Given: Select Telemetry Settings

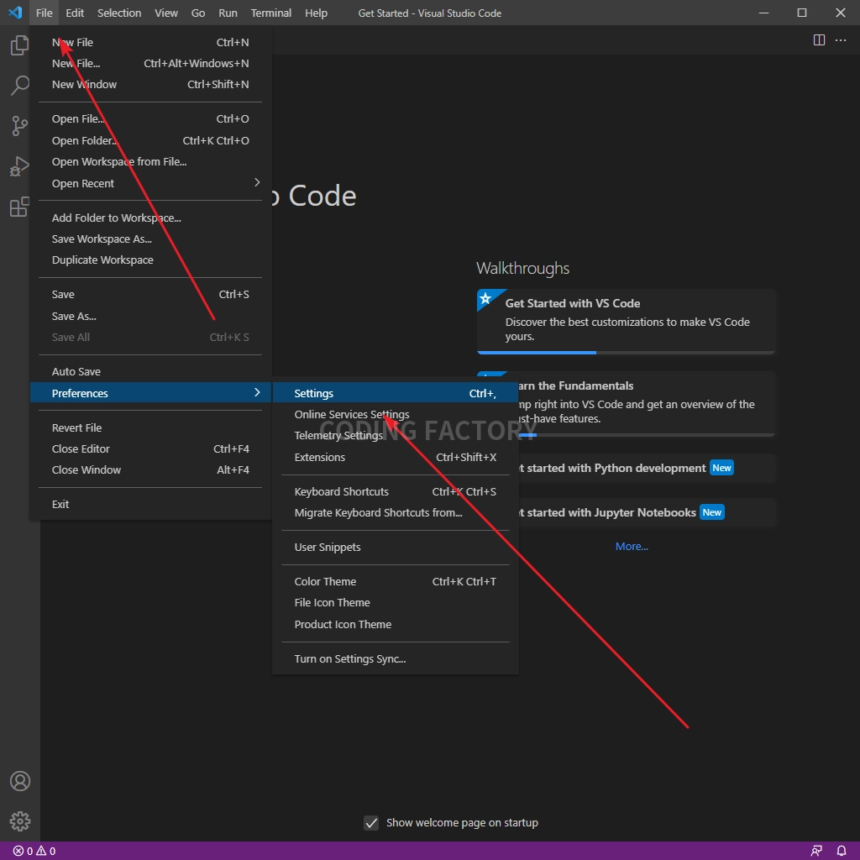Looking at the screenshot, I should pos(396,436).
